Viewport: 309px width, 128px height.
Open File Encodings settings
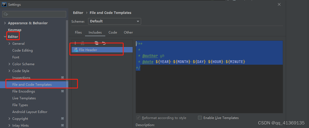[x=24, y=91]
